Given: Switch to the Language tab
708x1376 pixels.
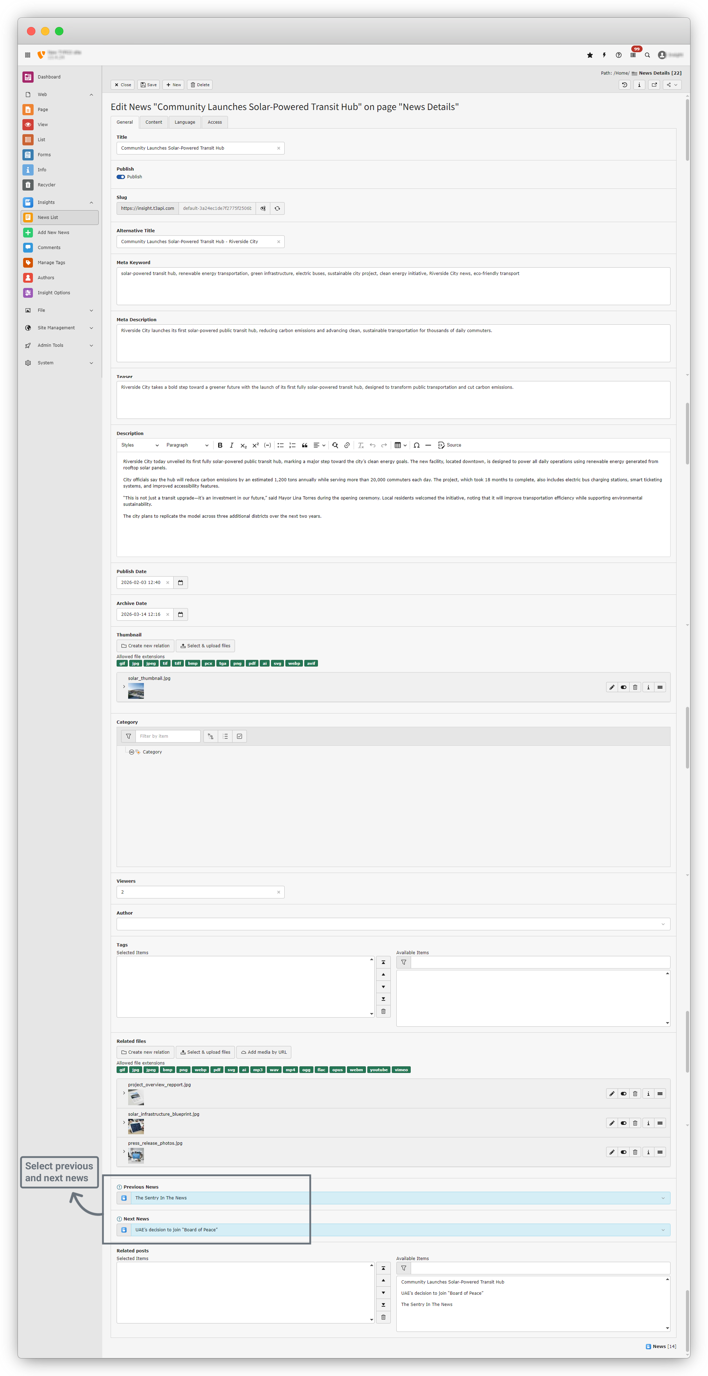Looking at the screenshot, I should tap(185, 122).
